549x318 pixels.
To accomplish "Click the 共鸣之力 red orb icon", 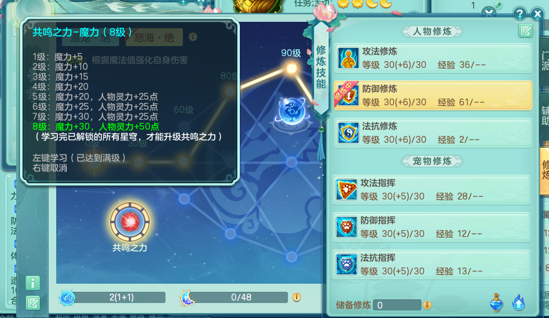I will pos(130,221).
